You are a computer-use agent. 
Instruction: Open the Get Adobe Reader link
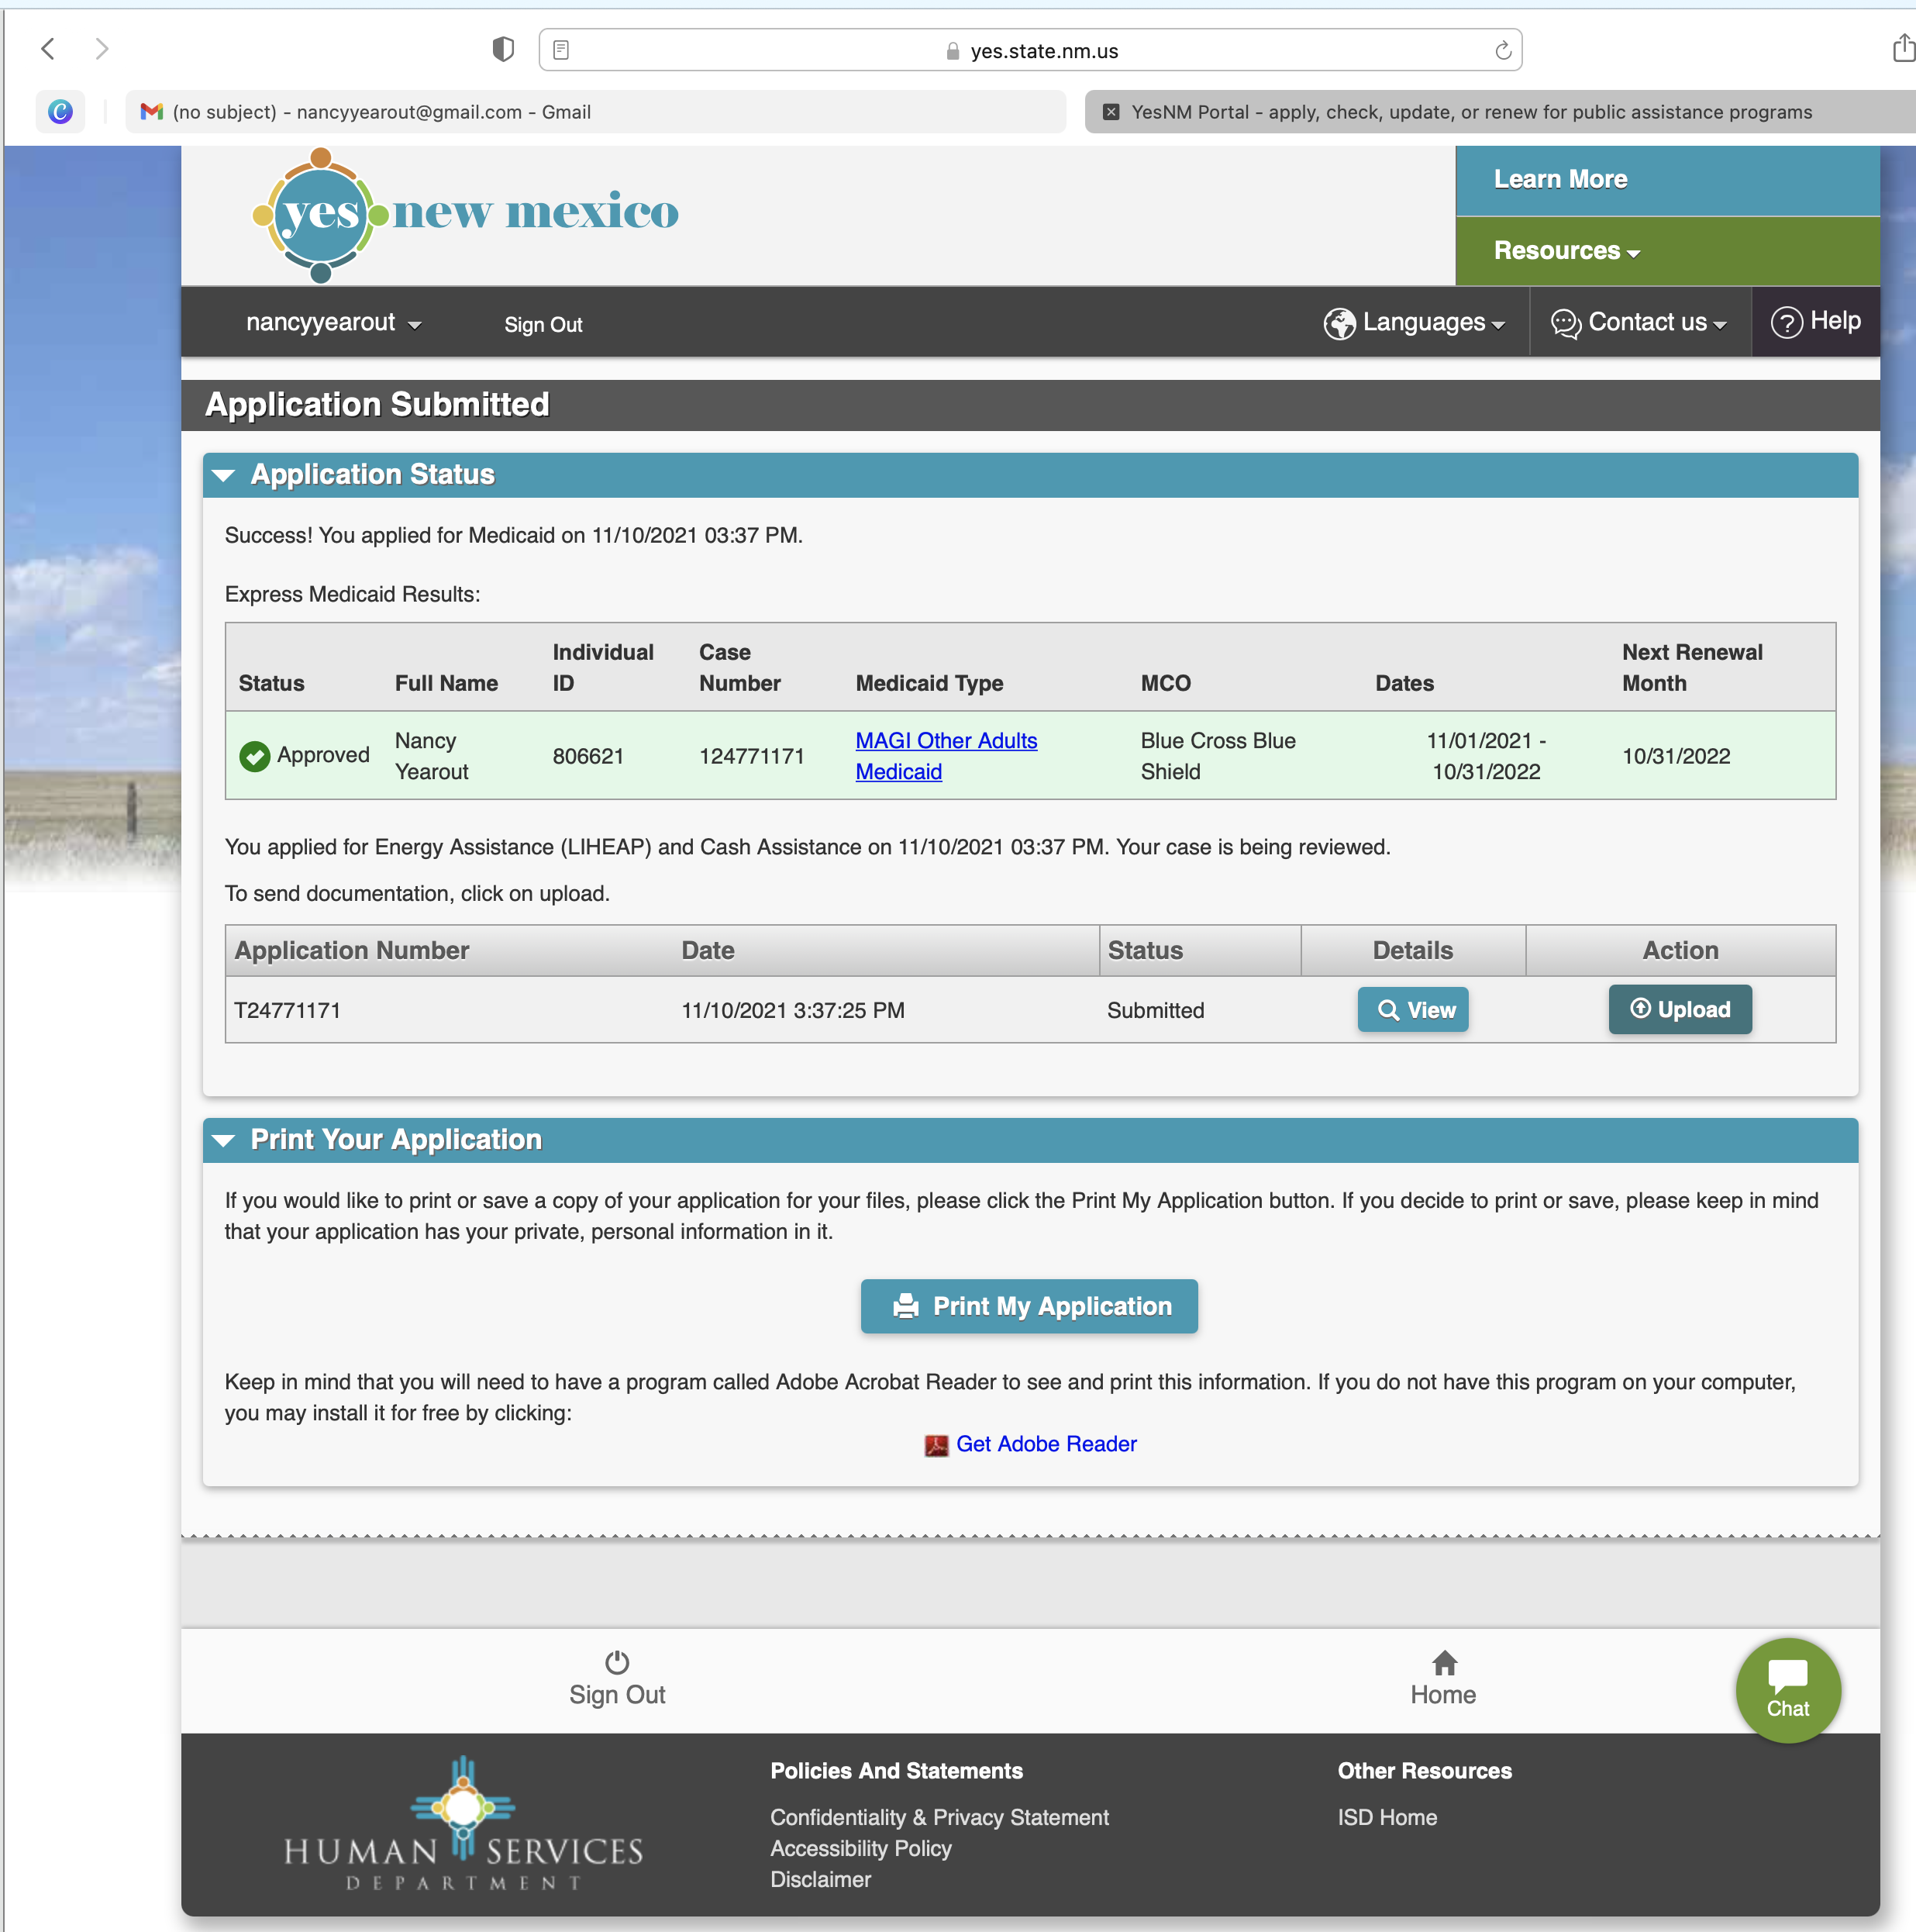click(1046, 1444)
